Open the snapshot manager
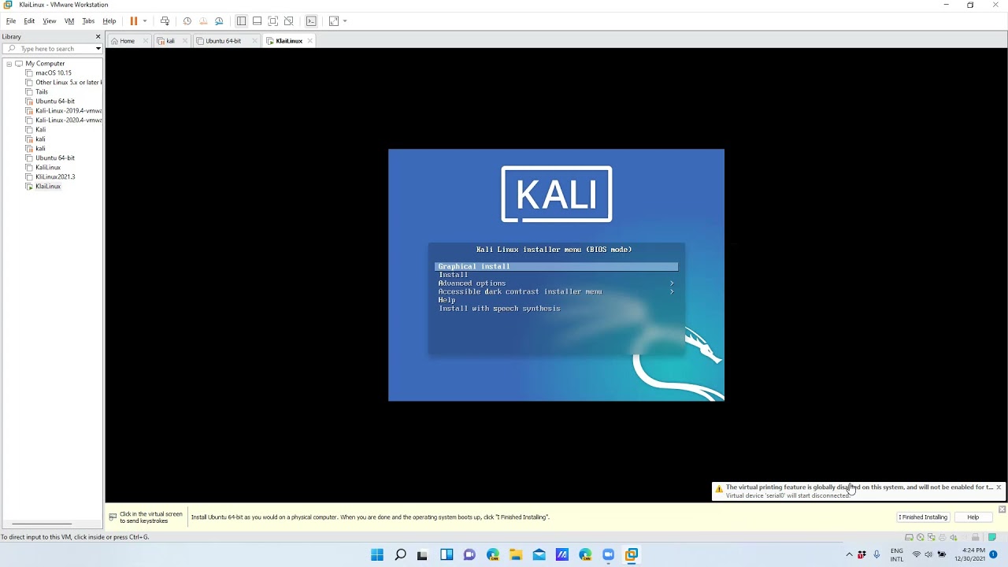Image resolution: width=1008 pixels, height=567 pixels. tap(219, 20)
